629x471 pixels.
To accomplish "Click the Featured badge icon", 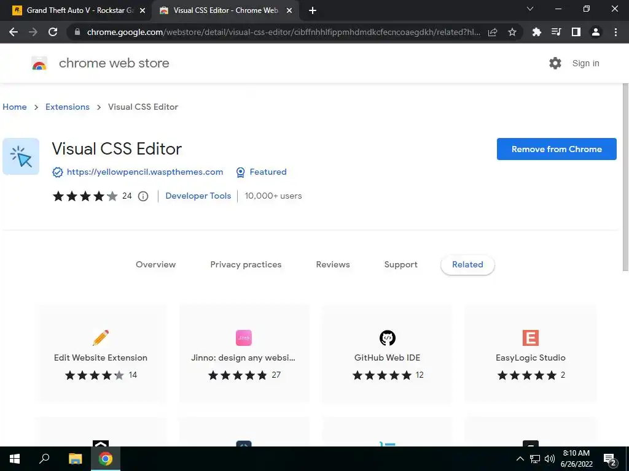I will coord(240,172).
